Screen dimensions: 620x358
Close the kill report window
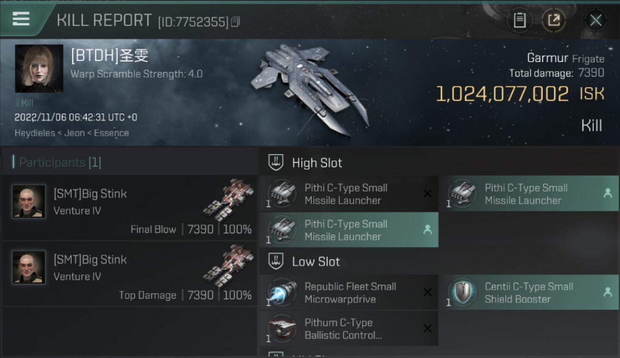[595, 20]
